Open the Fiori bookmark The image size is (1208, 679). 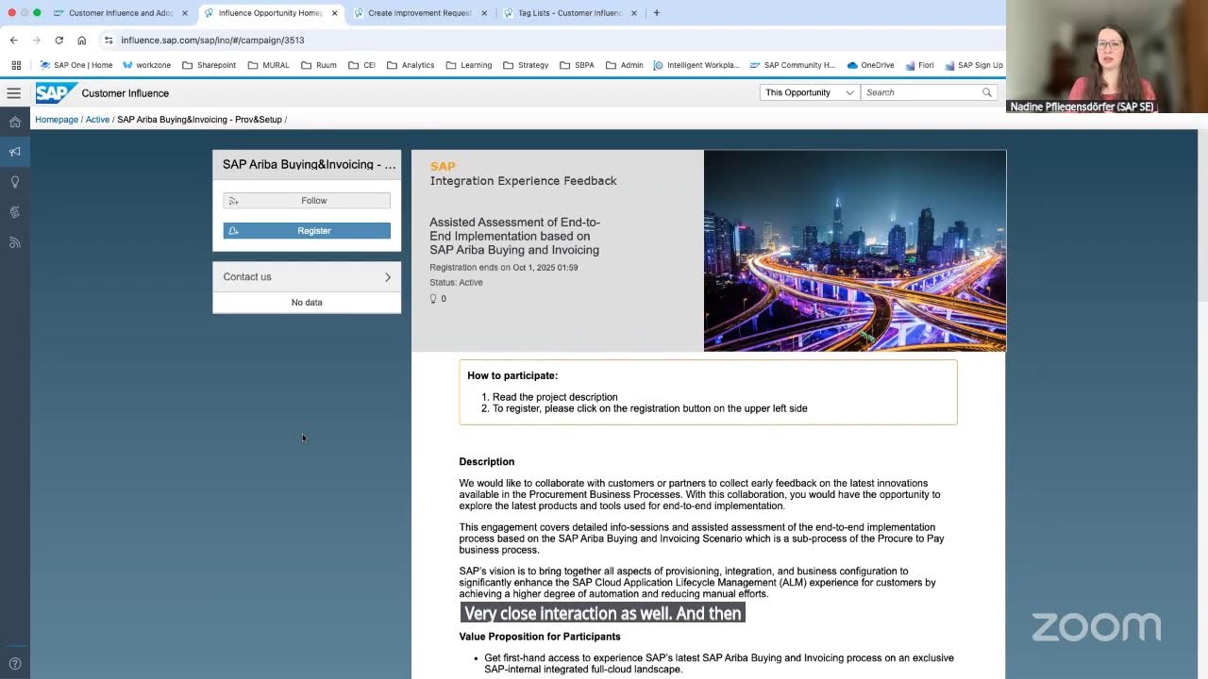(919, 65)
